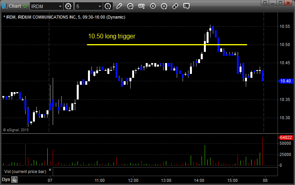Click the 10.55 price axis label
Viewport: 295px width, 185px height.
[285, 26]
